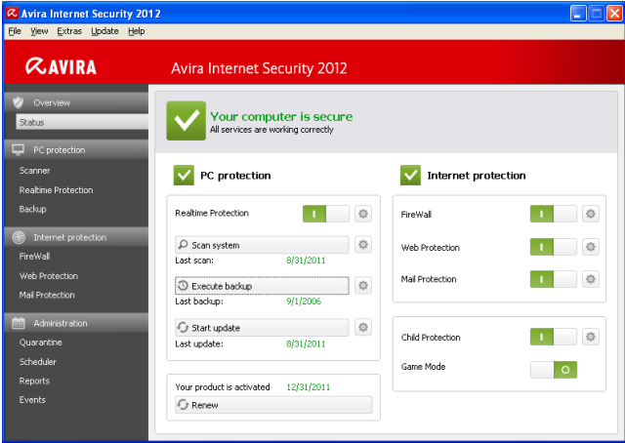Select Scanner in the sidebar

click(x=35, y=171)
